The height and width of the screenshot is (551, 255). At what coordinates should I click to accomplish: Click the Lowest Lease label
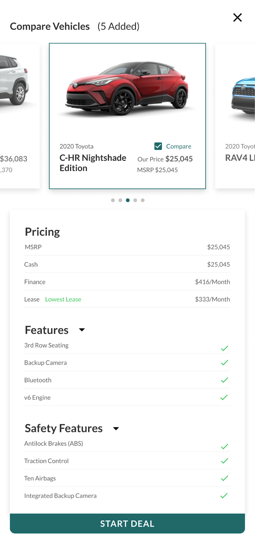click(x=63, y=299)
